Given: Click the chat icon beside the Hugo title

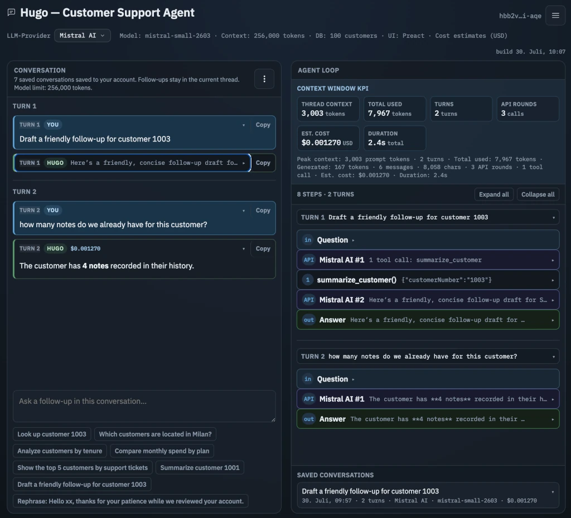Looking at the screenshot, I should tap(11, 12).
